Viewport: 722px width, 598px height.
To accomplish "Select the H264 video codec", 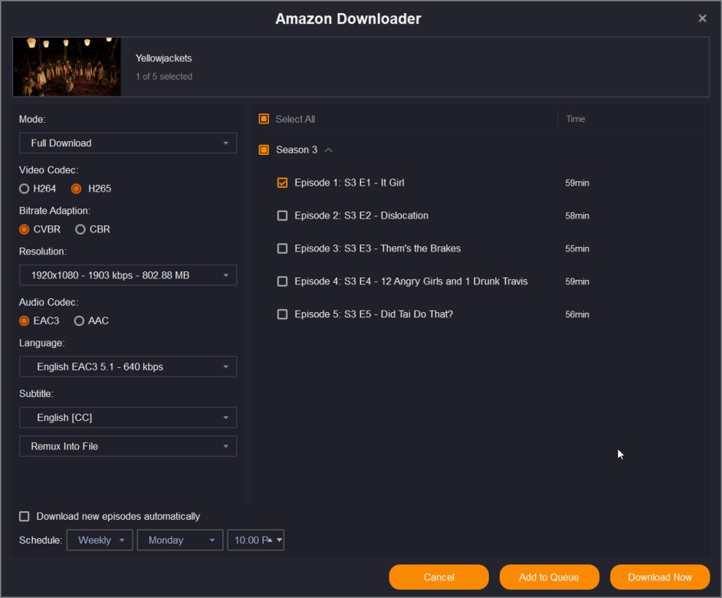I will tap(25, 189).
